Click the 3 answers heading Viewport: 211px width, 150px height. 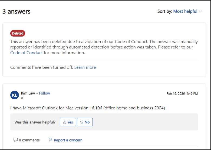pos(17,11)
